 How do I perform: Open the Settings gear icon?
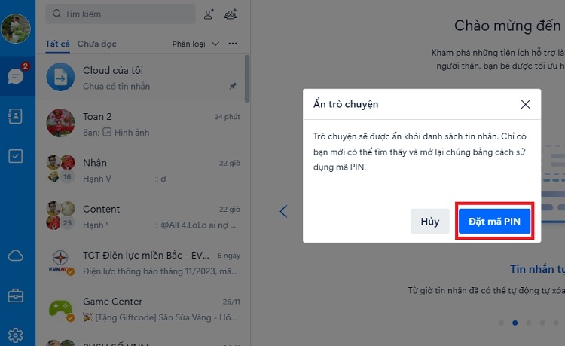[x=16, y=335]
